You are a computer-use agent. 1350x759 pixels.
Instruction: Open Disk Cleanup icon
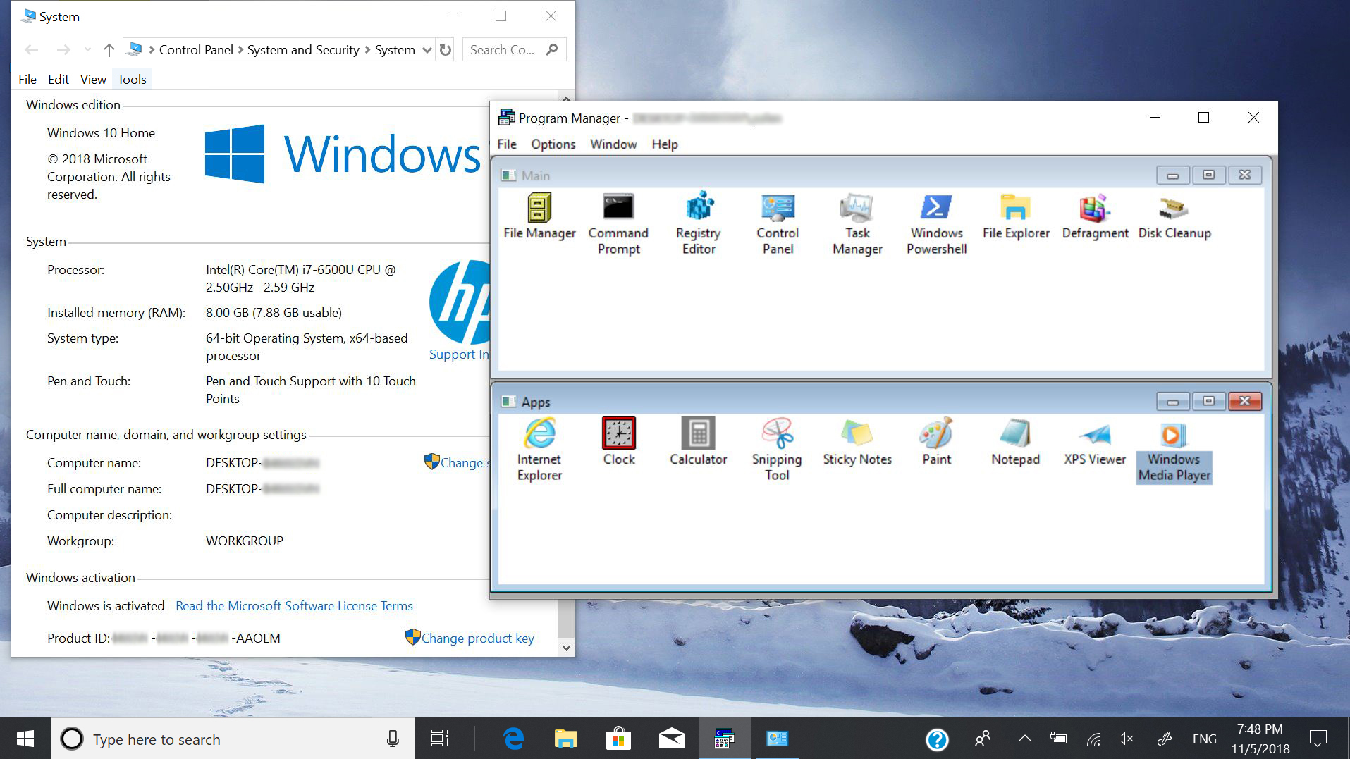(1174, 216)
